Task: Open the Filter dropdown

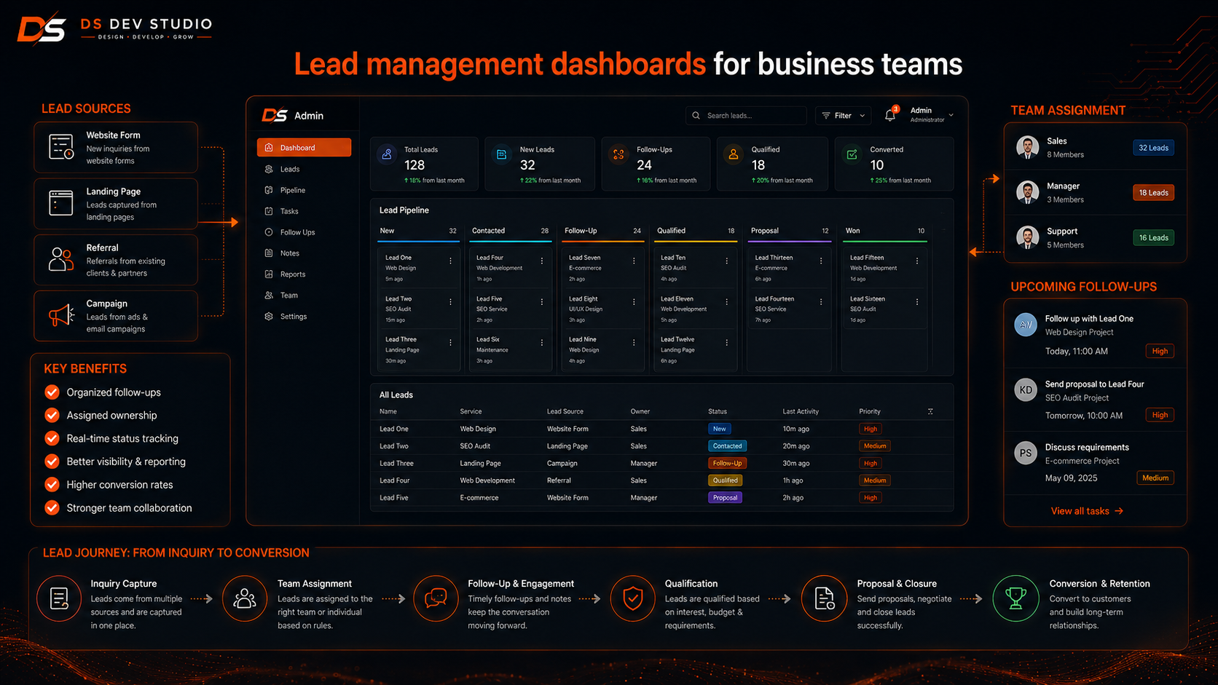Action: click(843, 115)
